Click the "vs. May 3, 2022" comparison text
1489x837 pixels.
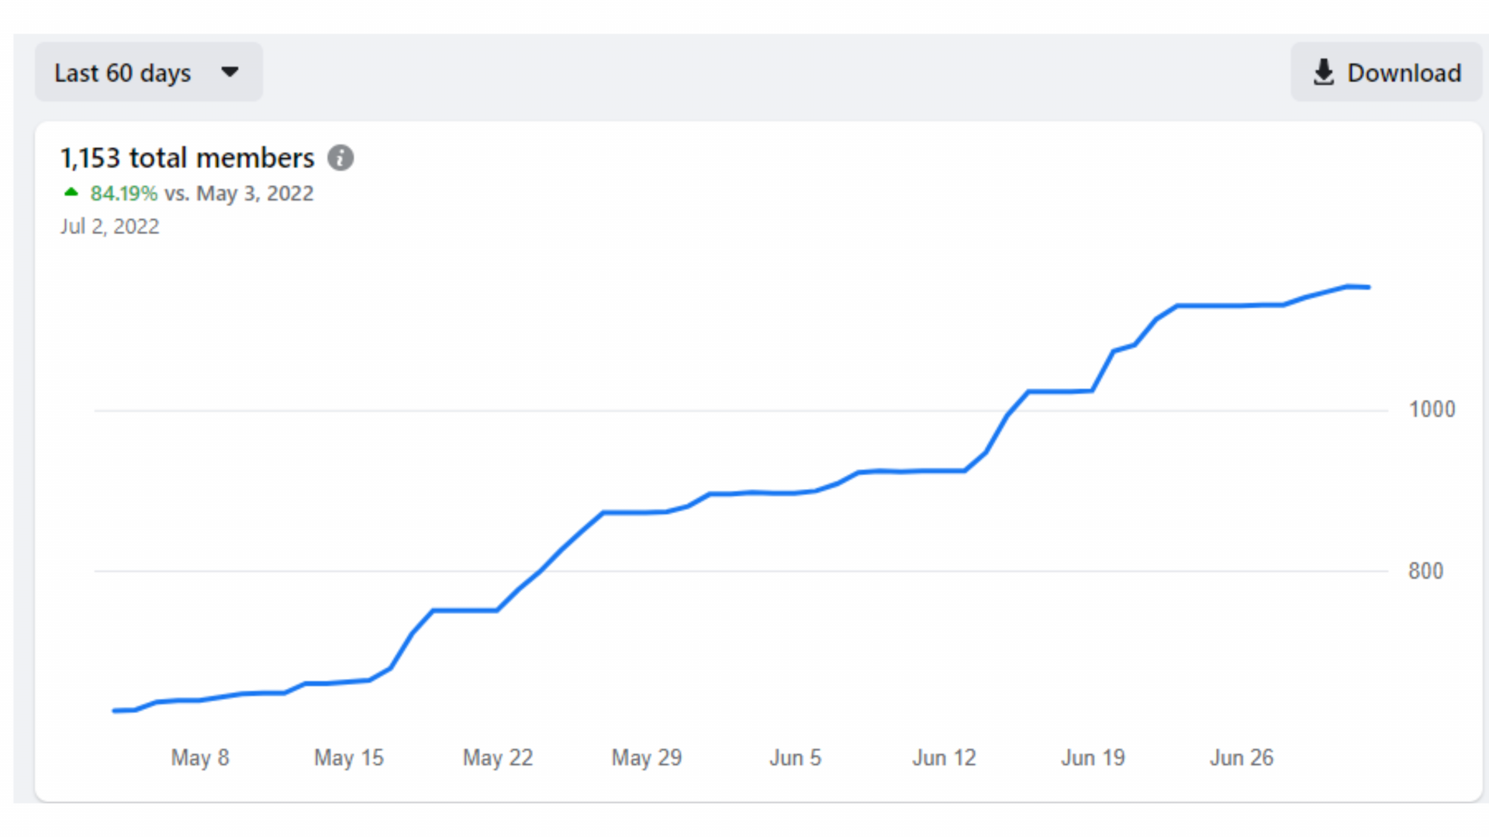(239, 193)
